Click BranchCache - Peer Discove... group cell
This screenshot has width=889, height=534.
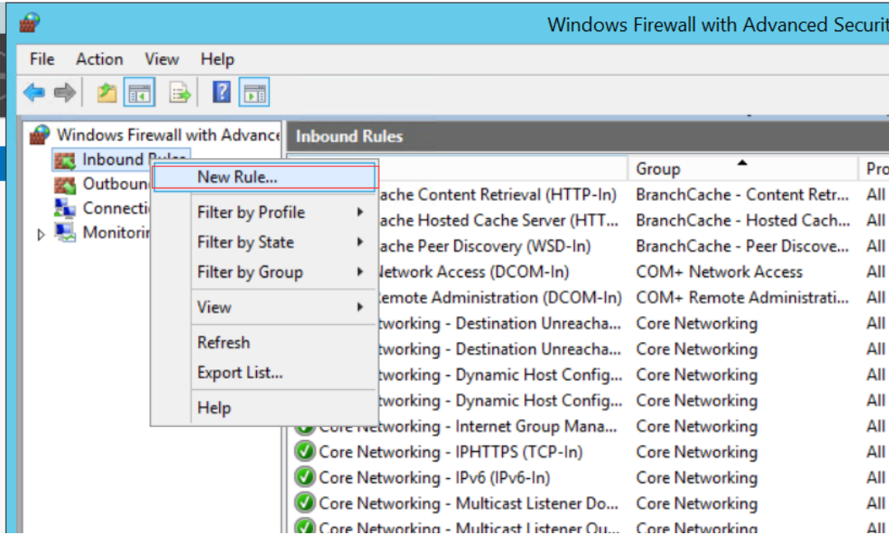742,246
